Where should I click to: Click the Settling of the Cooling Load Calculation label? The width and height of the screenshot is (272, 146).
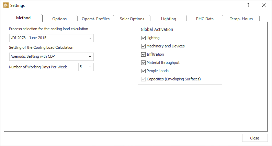point(41,47)
